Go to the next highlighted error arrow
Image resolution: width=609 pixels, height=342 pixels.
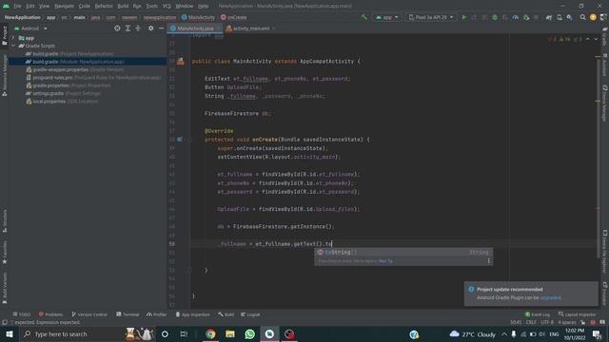[596, 39]
